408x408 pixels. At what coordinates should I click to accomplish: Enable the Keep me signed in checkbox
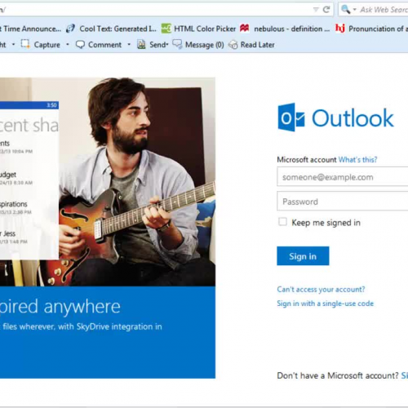(x=282, y=222)
